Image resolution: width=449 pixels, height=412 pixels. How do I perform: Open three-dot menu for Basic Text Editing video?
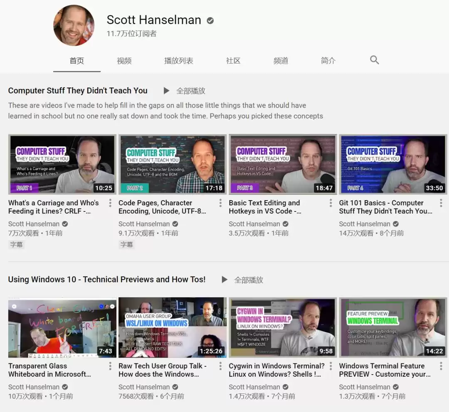[331, 203]
